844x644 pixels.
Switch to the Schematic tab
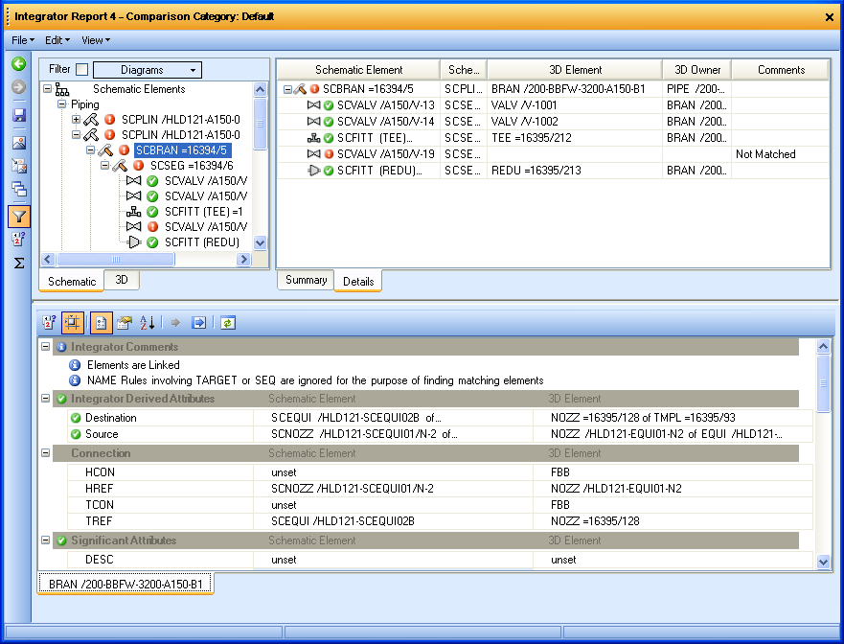click(x=72, y=281)
